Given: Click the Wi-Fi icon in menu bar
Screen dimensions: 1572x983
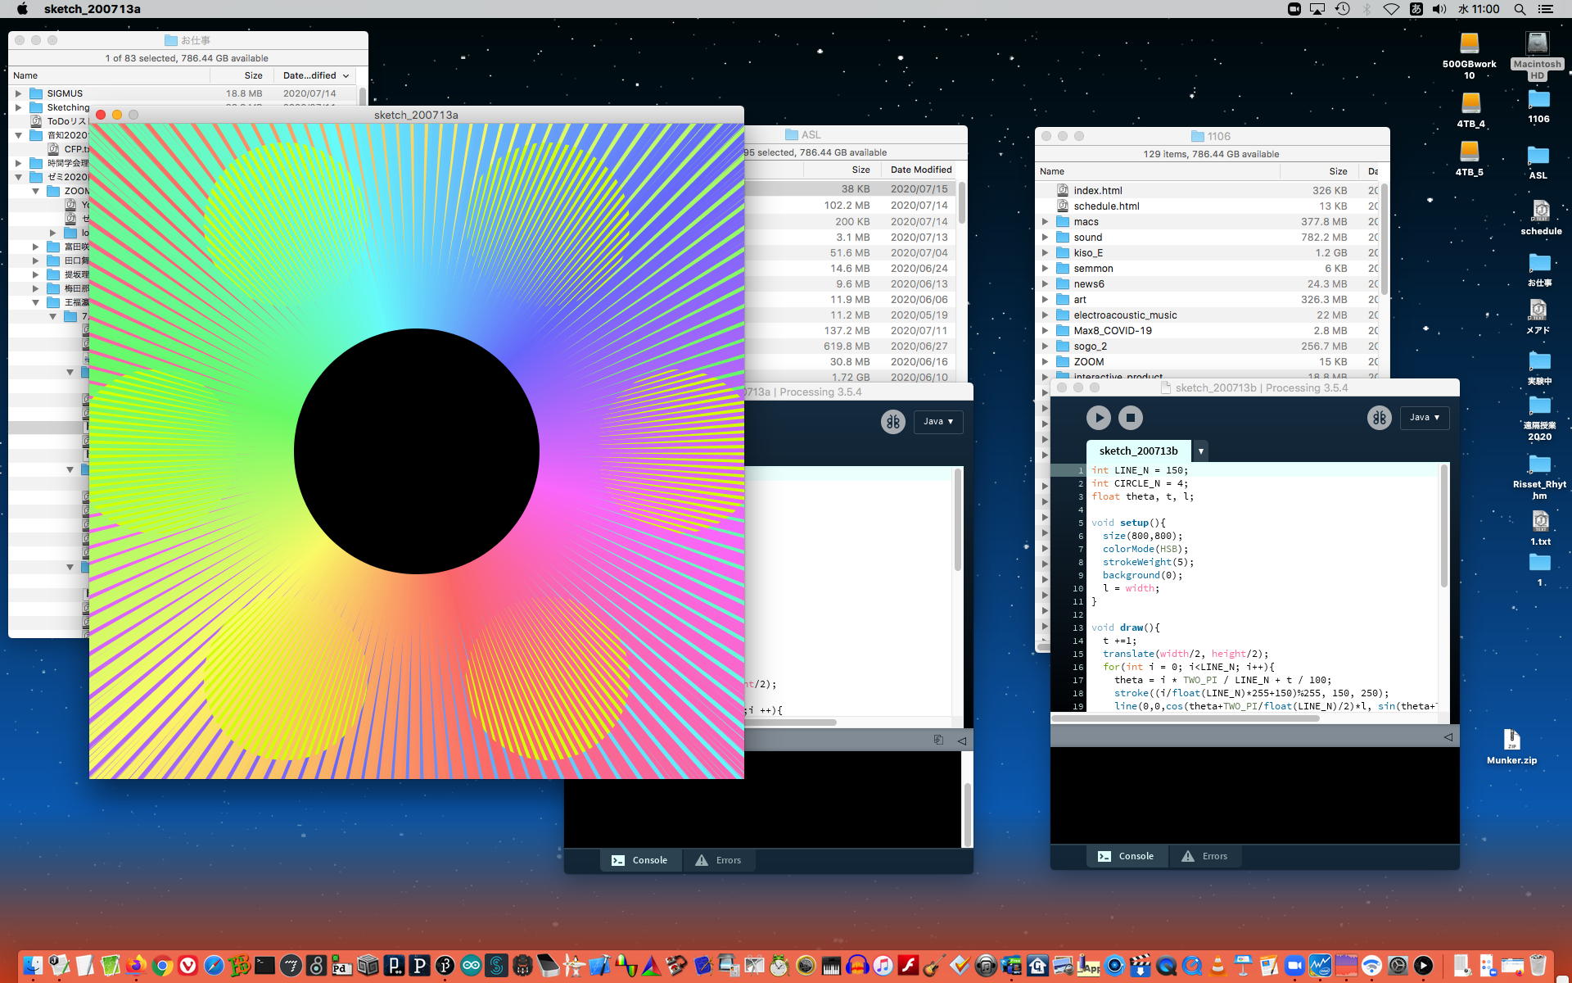Looking at the screenshot, I should (x=1391, y=9).
